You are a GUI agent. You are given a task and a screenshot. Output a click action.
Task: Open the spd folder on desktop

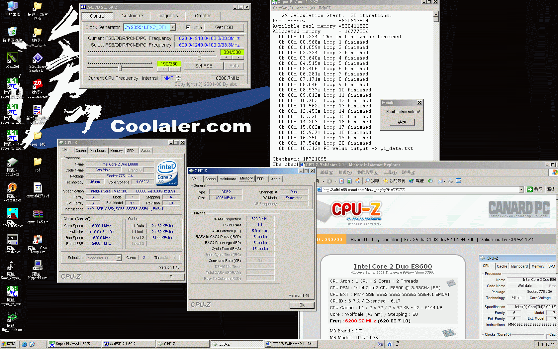tap(38, 162)
